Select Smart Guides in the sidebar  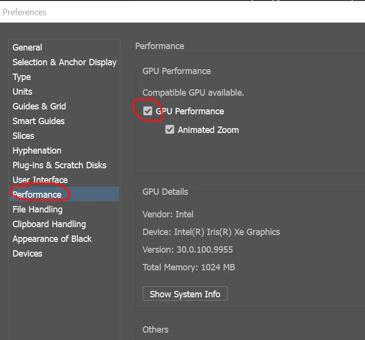39,121
